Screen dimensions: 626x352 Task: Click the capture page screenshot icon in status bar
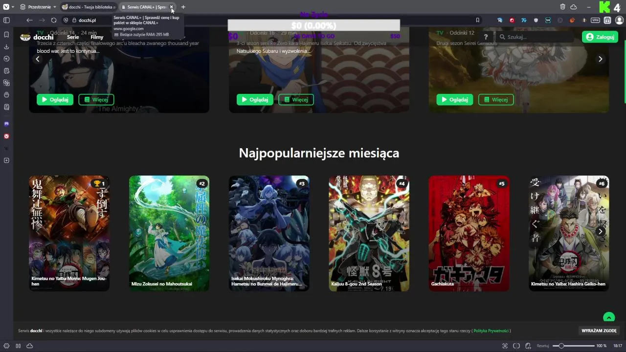[x=505, y=346]
